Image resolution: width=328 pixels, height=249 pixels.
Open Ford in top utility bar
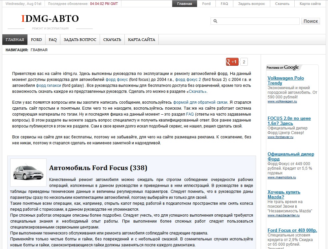coord(206,4)
